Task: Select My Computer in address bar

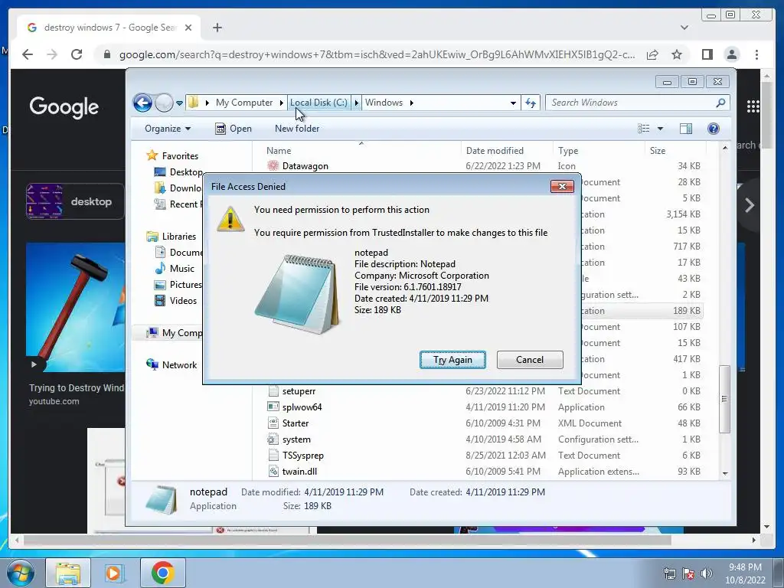Action: [x=244, y=103]
